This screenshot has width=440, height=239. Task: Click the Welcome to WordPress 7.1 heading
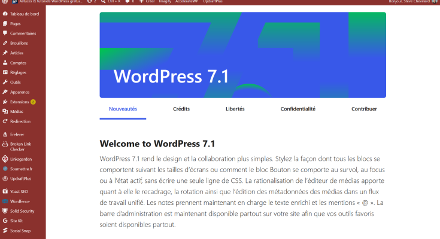(x=157, y=144)
